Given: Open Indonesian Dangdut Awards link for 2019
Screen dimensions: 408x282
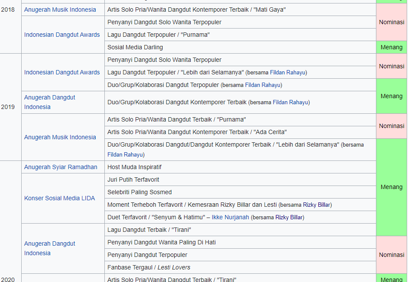Looking at the screenshot, I should (62, 72).
